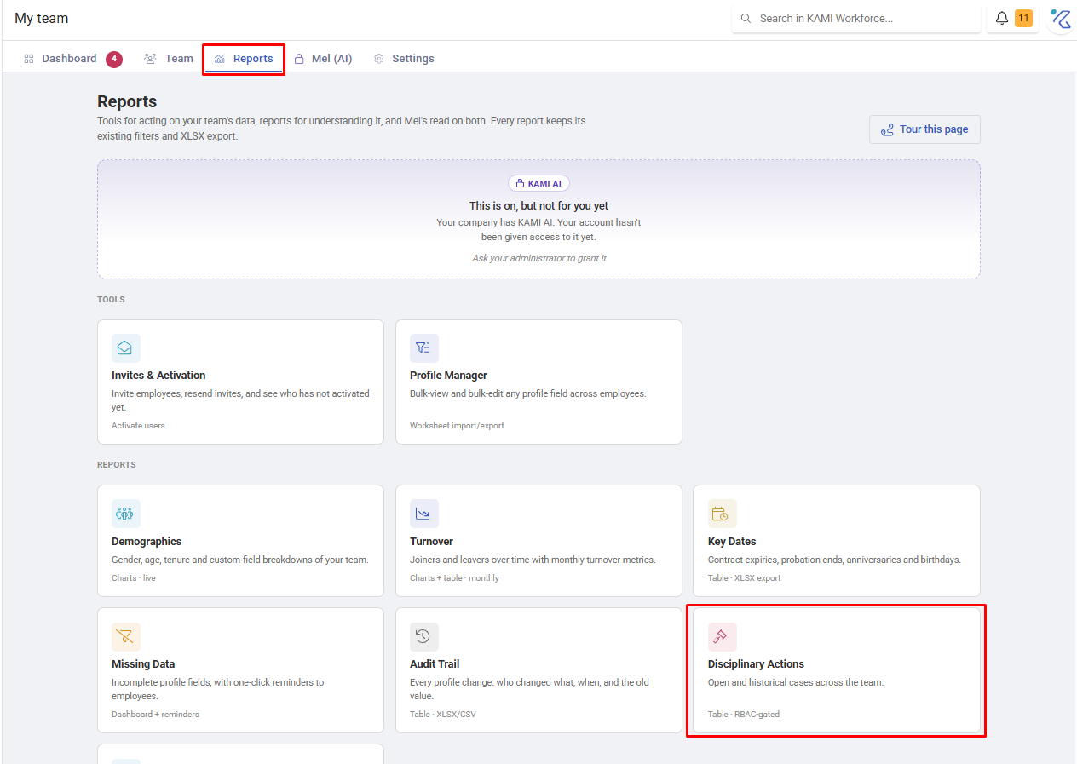Click the 'Charts + table · monthly' tag
This screenshot has height=764, width=1077.
[454, 577]
